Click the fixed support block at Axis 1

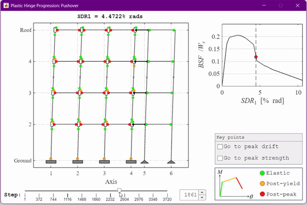[51, 162]
